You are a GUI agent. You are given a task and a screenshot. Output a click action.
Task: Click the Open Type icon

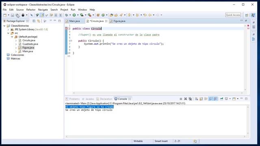[111, 15]
